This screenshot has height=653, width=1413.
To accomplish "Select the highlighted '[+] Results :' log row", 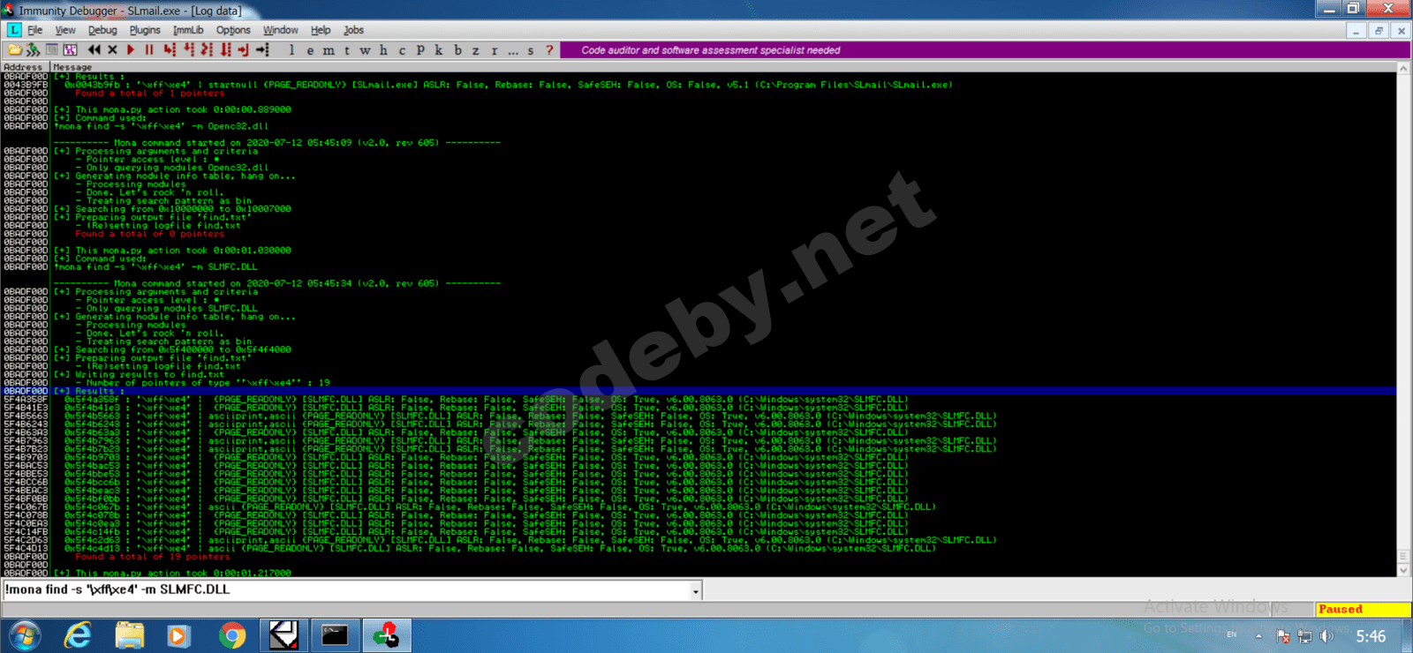I will [x=699, y=391].
